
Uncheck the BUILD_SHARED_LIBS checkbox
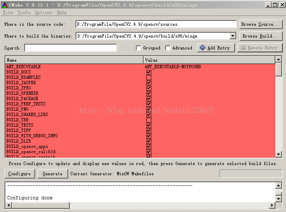tap(149, 114)
